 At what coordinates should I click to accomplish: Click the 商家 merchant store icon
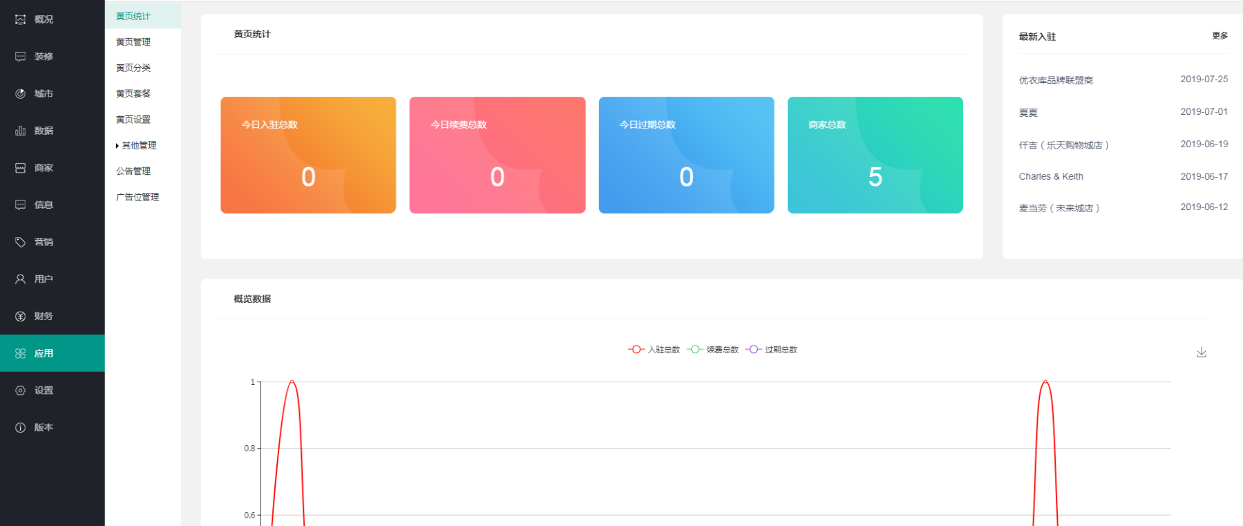(20, 168)
